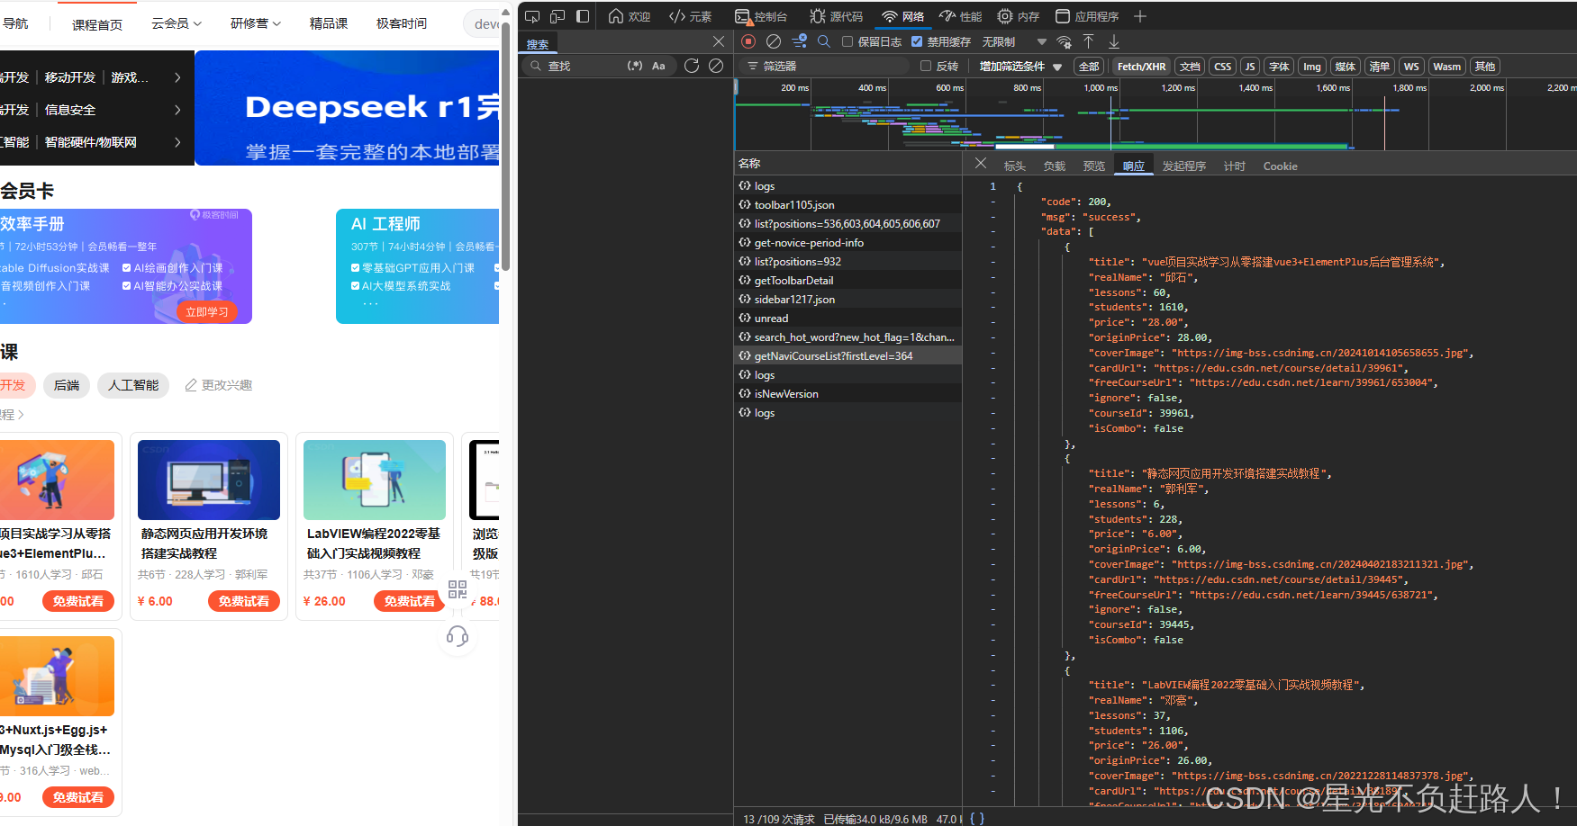Toggle the Img type filter

(x=1312, y=66)
